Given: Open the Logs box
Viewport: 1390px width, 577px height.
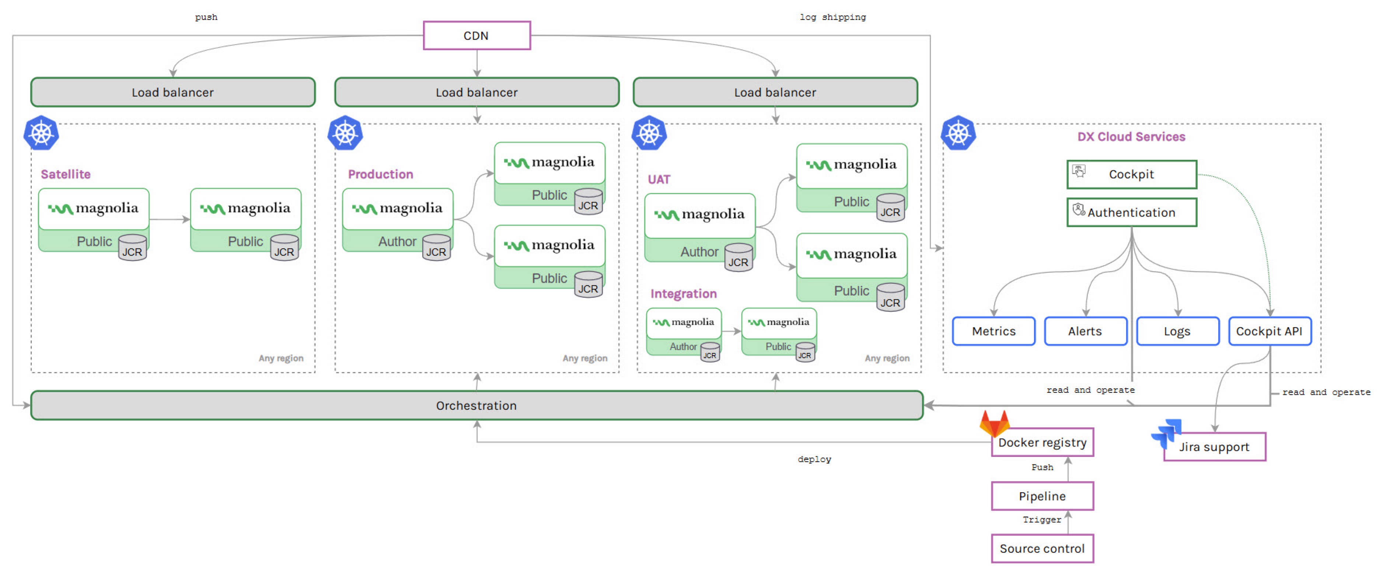Looking at the screenshot, I should click(x=1177, y=331).
